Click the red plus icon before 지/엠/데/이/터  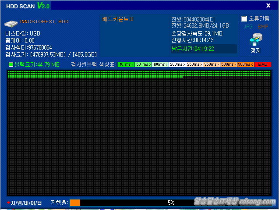[8, 203]
